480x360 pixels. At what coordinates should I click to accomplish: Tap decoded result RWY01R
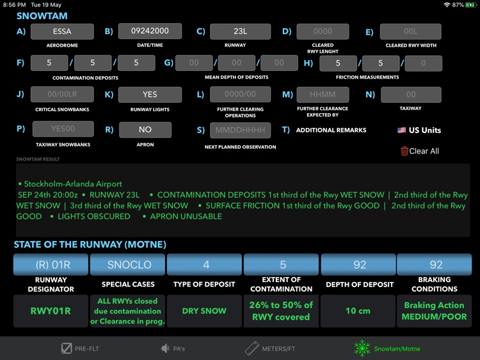[x=51, y=311]
